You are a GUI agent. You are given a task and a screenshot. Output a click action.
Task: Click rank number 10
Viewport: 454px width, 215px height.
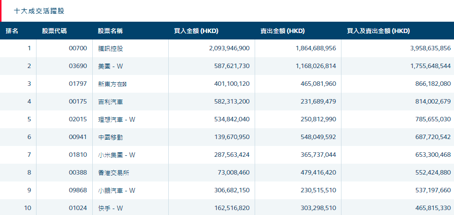pos(28,208)
